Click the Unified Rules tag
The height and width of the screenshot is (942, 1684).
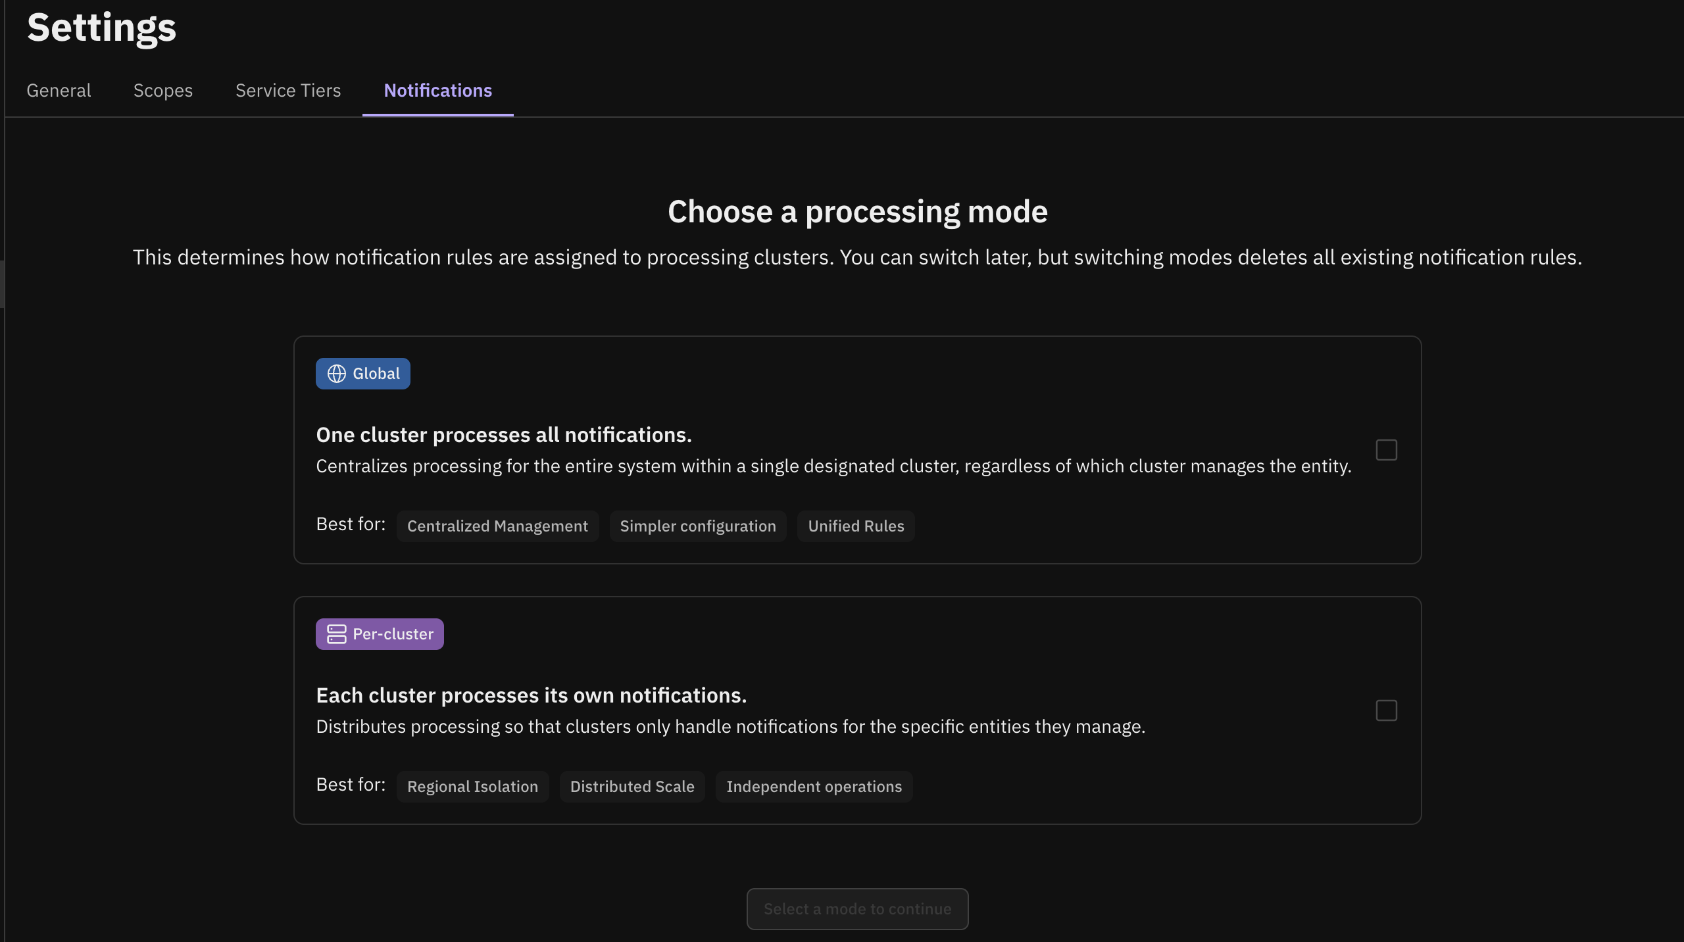[856, 526]
